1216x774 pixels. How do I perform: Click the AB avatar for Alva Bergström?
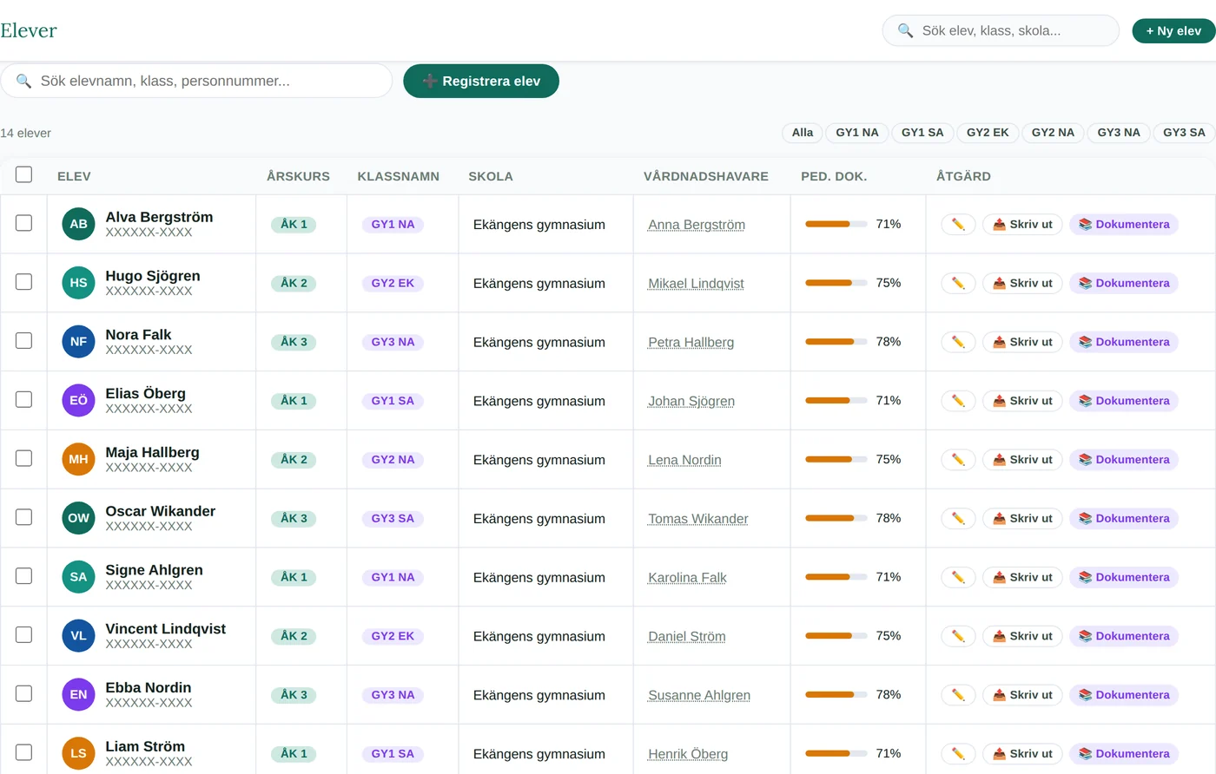[78, 224]
